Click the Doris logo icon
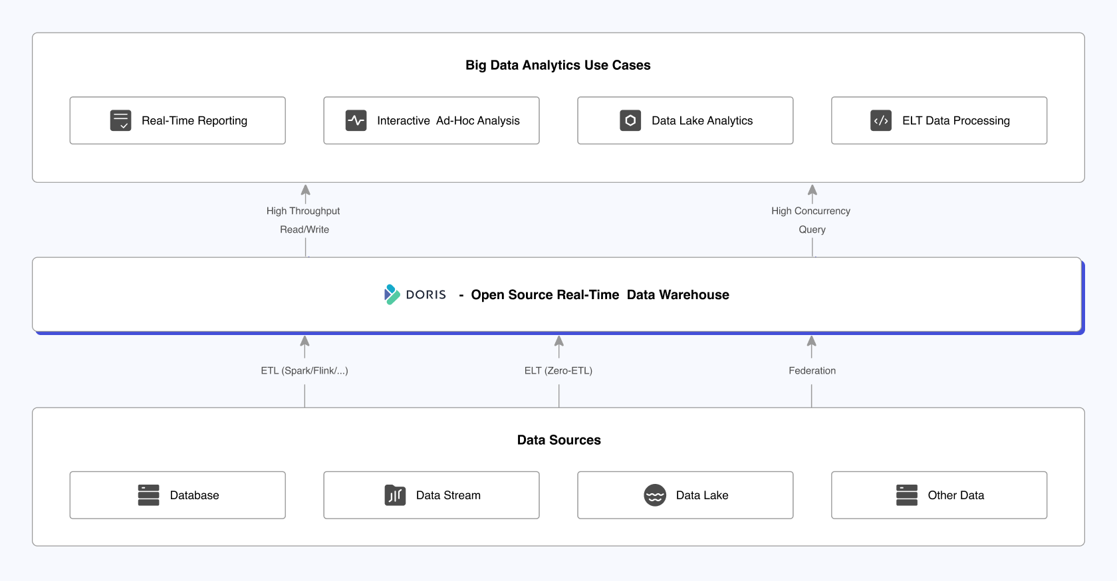This screenshot has height=581, width=1117. tap(392, 294)
